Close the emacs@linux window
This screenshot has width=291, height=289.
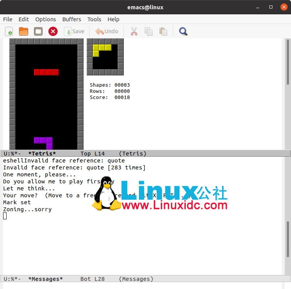[284, 7]
